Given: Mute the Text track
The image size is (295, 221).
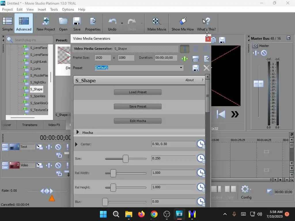Looking at the screenshot, I should [x=58, y=147].
